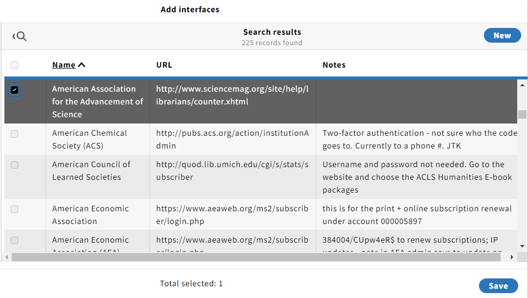Click the 'Total selected: 1' label
Viewport: 528px width, 298px height.
[191, 283]
